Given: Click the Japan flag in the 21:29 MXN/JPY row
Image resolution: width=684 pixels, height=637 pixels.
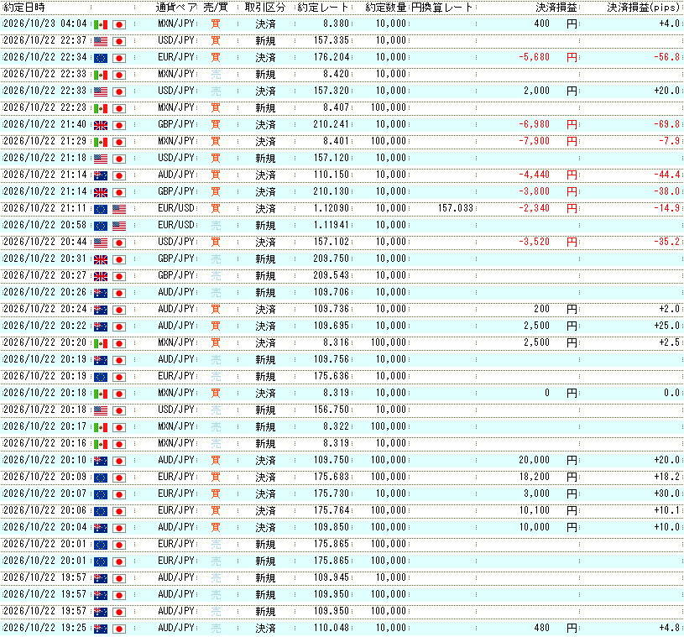Looking at the screenshot, I should click(x=119, y=142).
